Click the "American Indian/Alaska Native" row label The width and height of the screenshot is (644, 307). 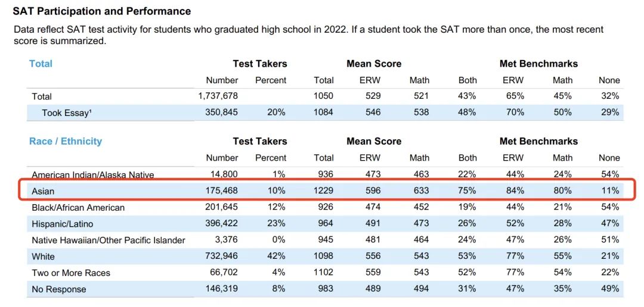pos(92,175)
